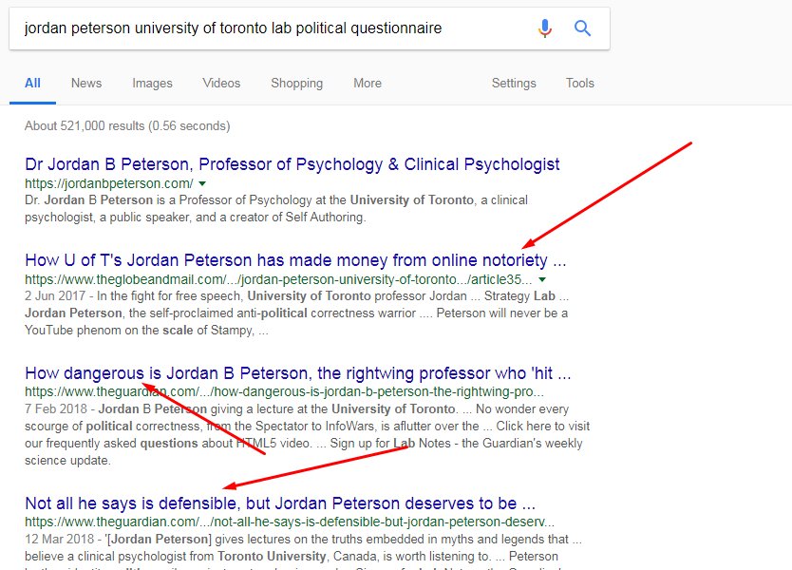The width and height of the screenshot is (792, 570).
Task: Switch to the Images tab
Action: [x=152, y=84]
